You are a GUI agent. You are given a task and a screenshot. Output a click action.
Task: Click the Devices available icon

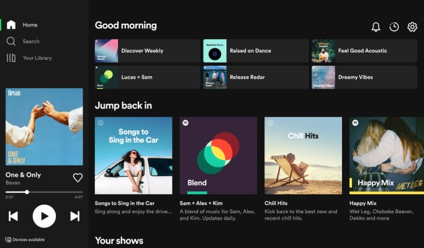pyautogui.click(x=9, y=239)
